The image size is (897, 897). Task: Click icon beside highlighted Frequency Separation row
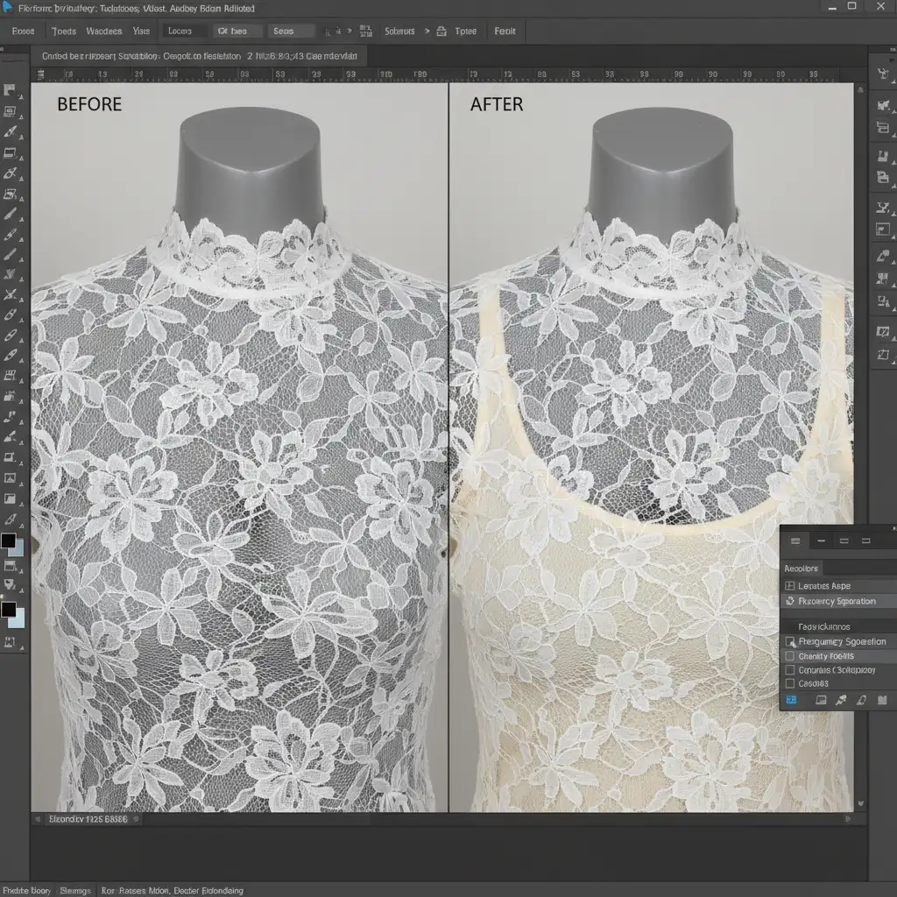[x=790, y=601]
